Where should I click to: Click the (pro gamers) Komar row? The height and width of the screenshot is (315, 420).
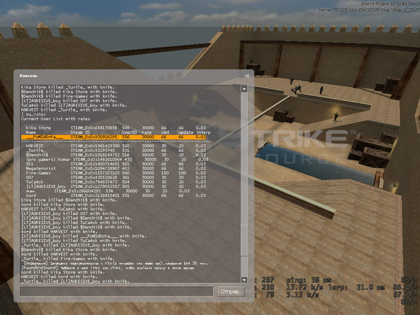tap(117, 160)
